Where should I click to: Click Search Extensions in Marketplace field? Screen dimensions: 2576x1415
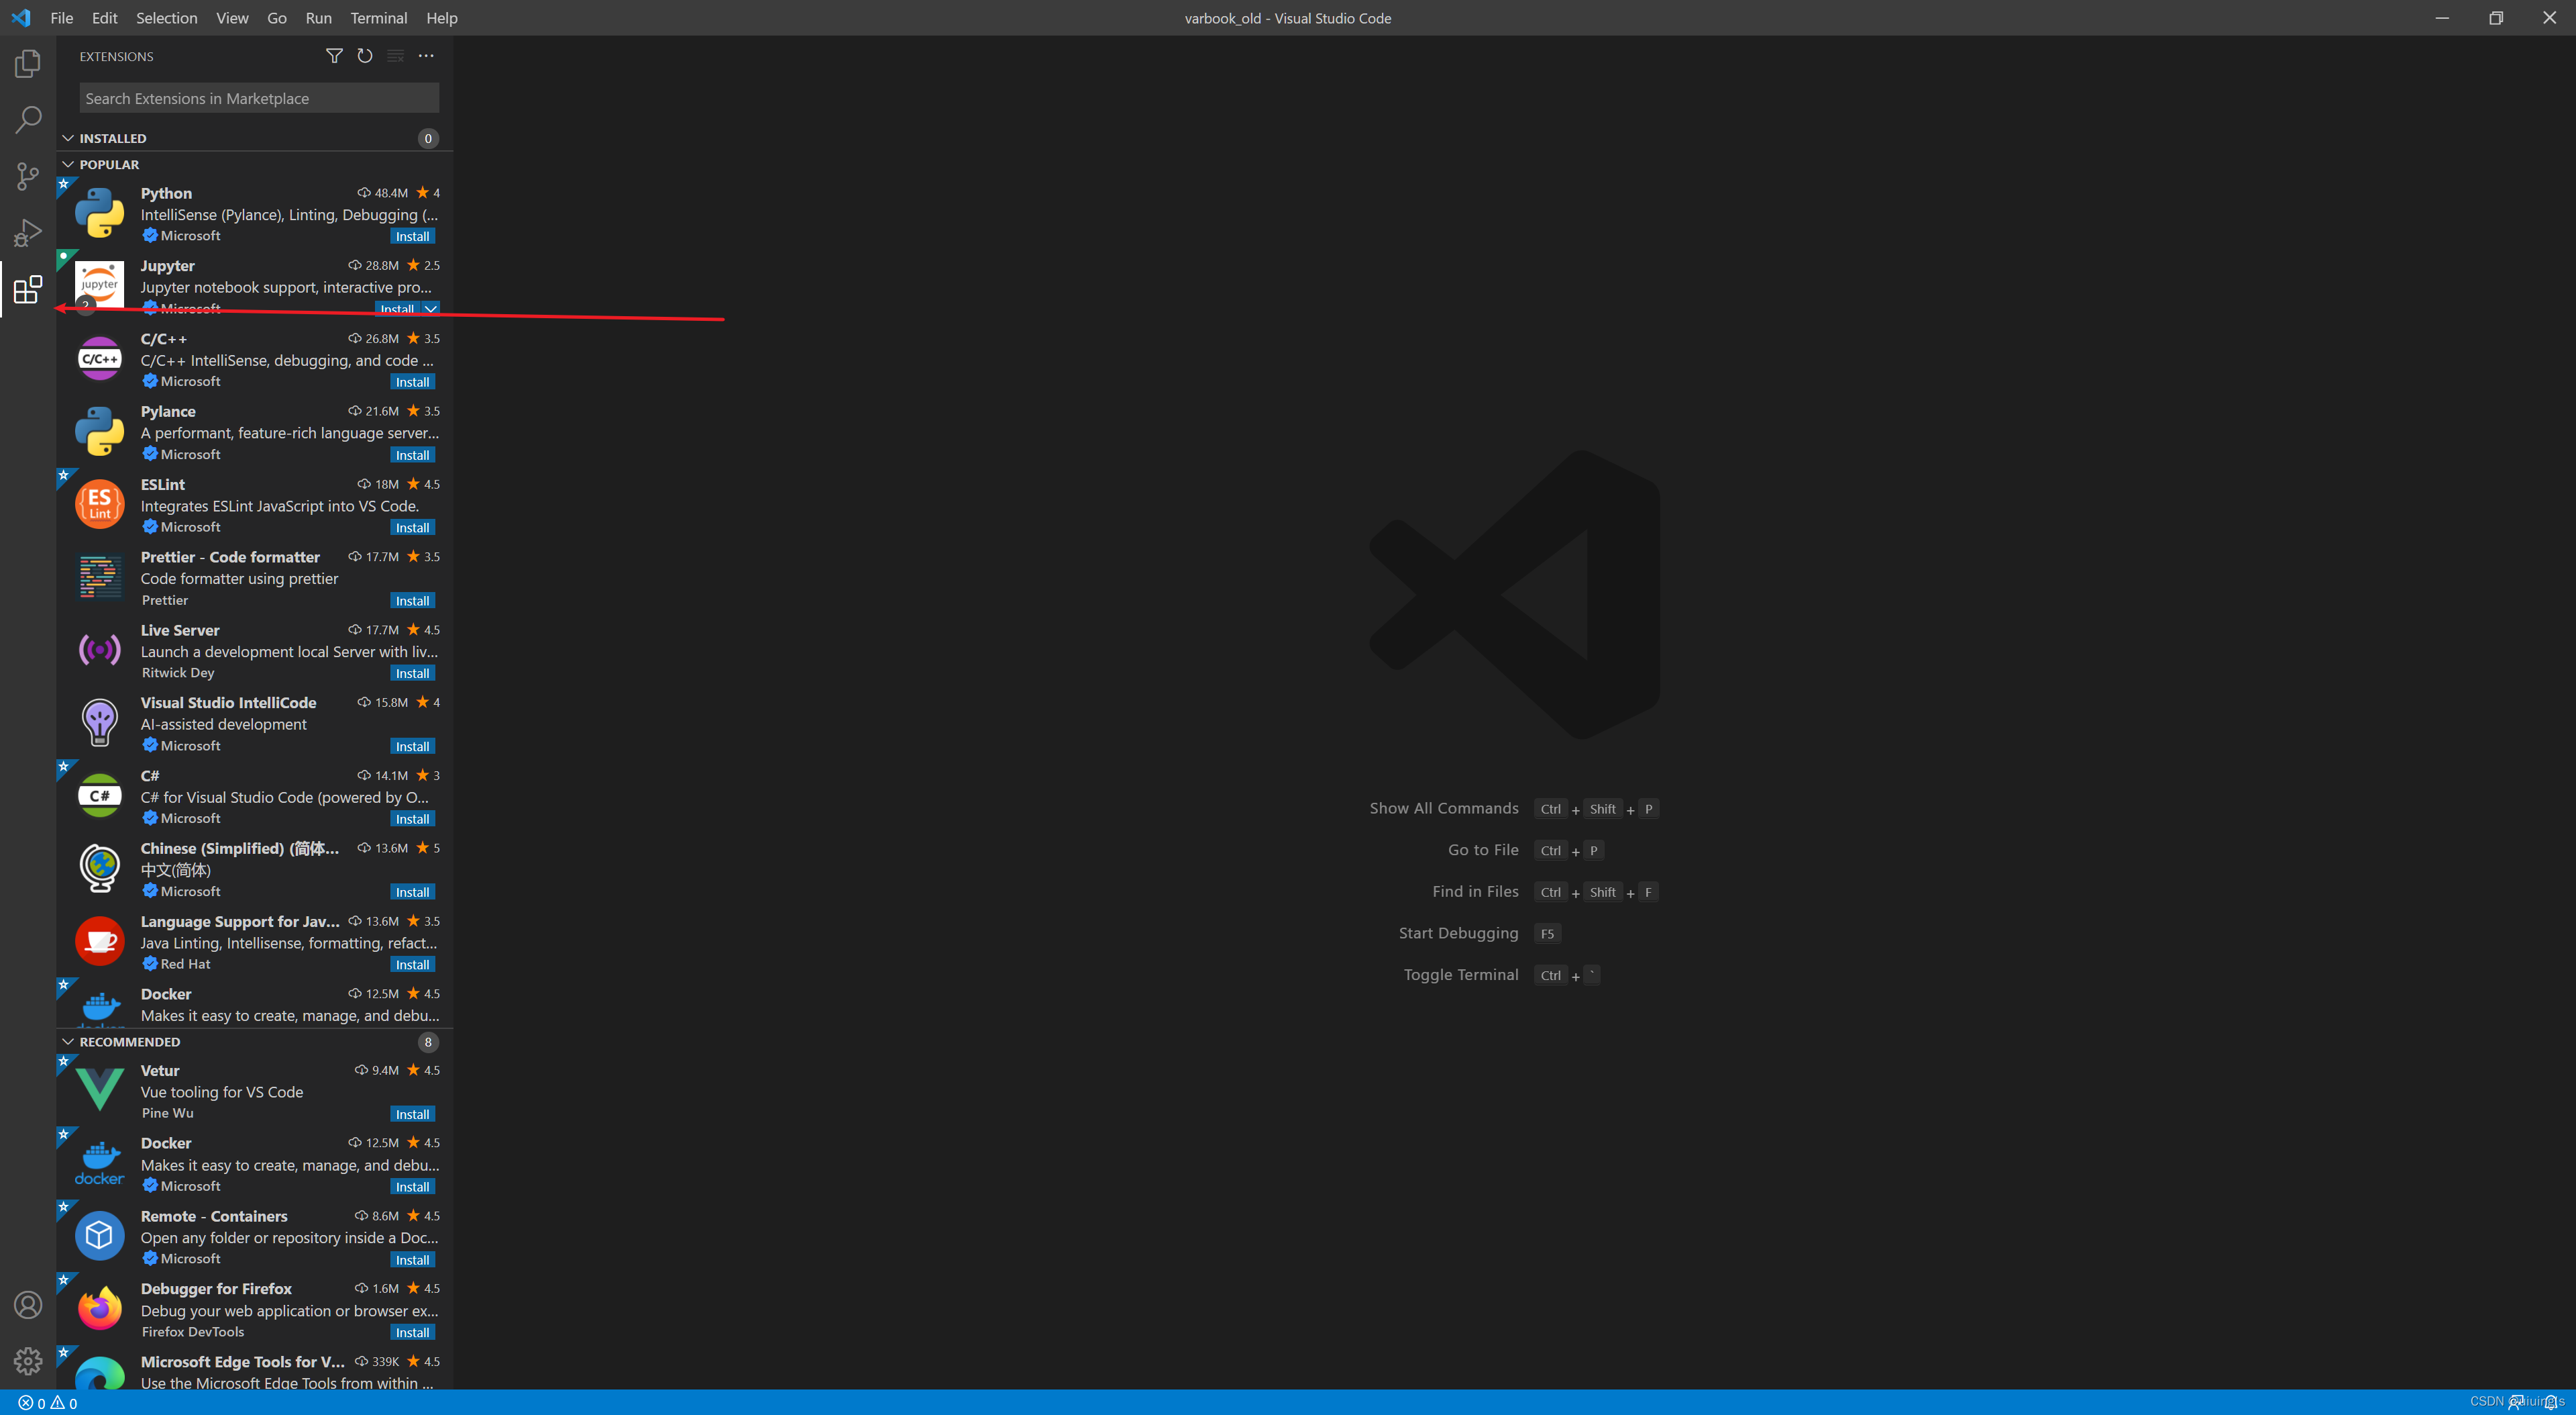[x=259, y=98]
